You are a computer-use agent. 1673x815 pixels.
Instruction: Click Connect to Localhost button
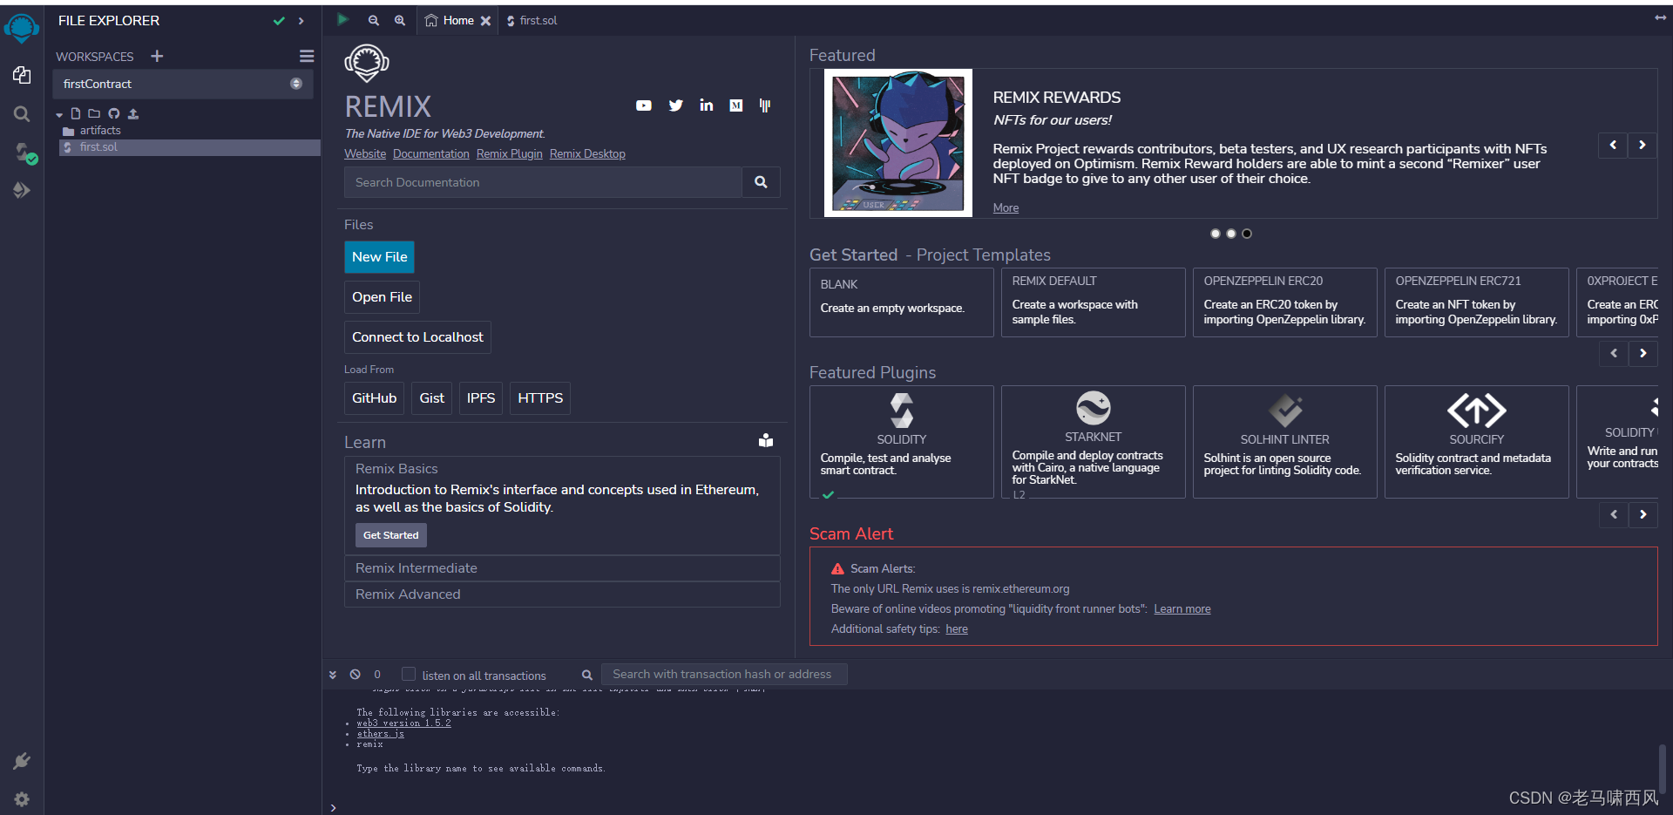(x=417, y=337)
